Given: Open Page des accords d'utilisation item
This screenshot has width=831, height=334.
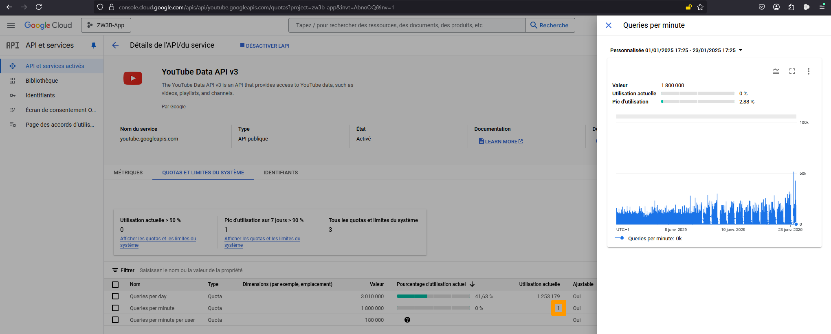Looking at the screenshot, I should coord(52,125).
